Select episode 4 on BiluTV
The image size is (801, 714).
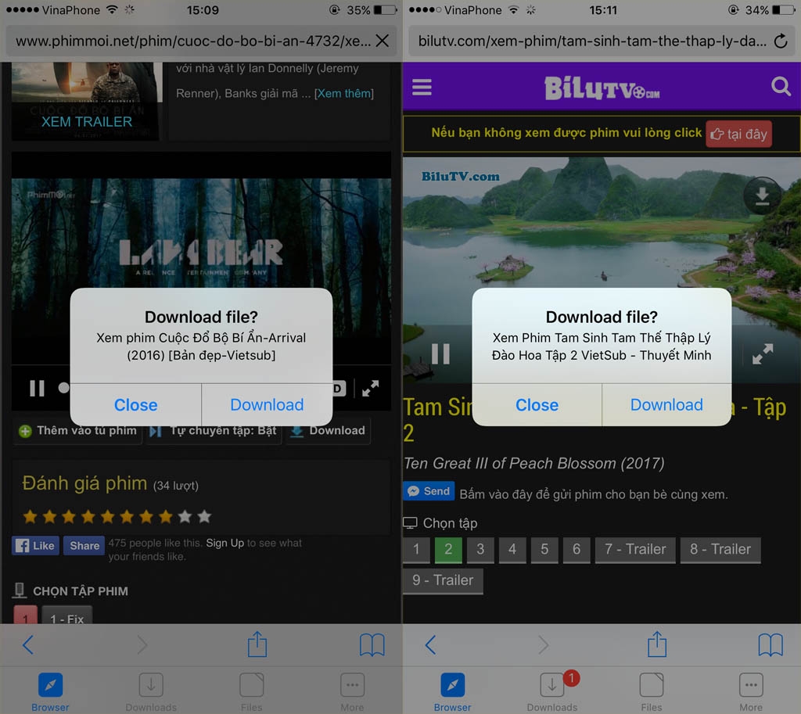pyautogui.click(x=512, y=550)
